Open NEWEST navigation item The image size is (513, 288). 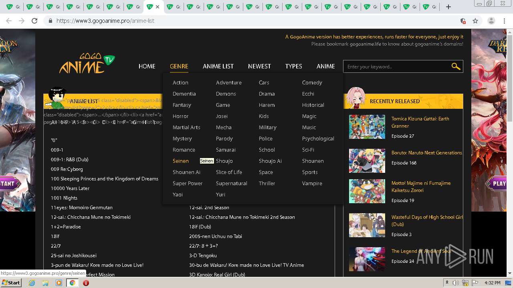pos(259,66)
